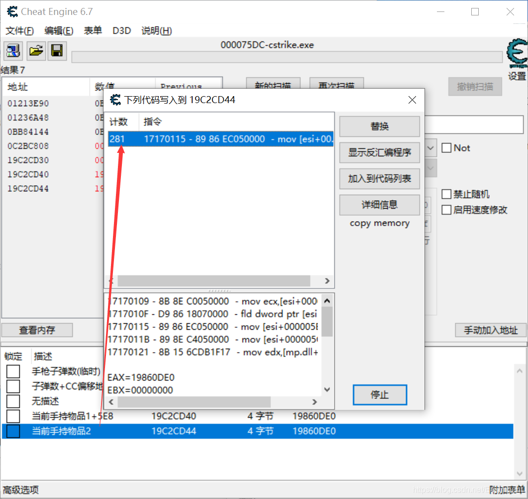Click the EAX=19860DE0 register line
The height and width of the screenshot is (499, 528).
[141, 377]
